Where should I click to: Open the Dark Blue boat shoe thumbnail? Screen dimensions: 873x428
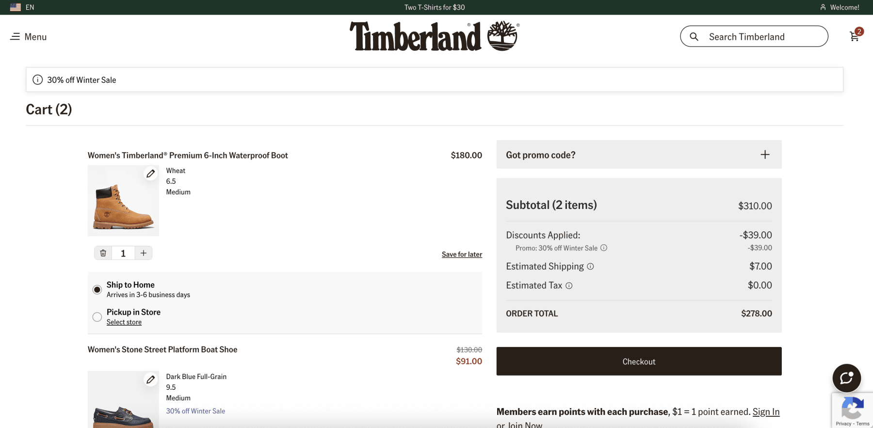[x=123, y=400]
